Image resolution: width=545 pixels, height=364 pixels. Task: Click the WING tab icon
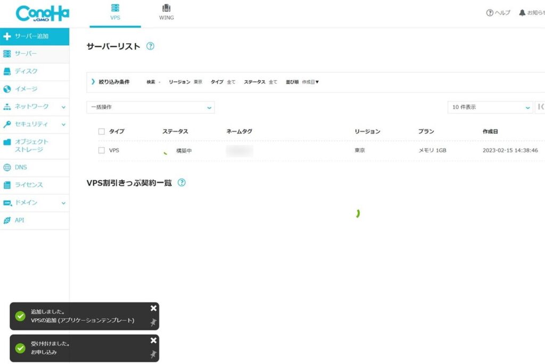(167, 7)
